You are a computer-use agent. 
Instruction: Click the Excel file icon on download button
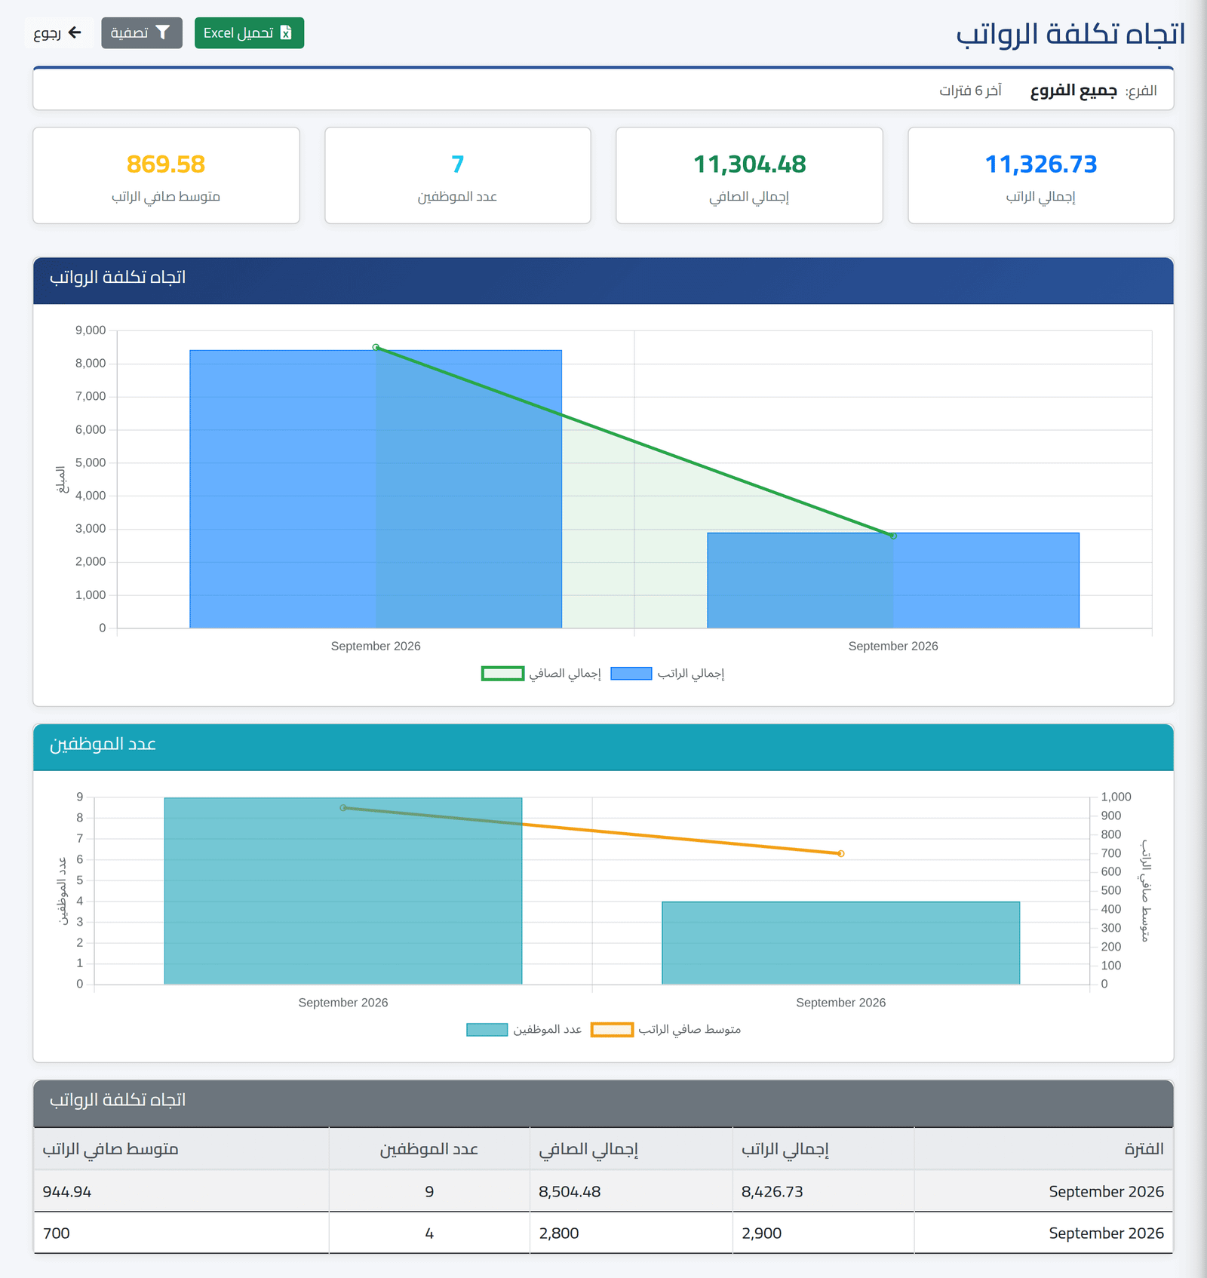coord(286,32)
